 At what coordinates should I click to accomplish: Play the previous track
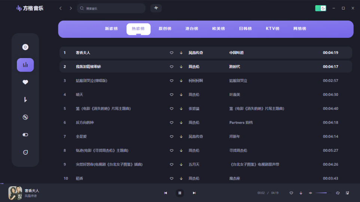click(165, 193)
